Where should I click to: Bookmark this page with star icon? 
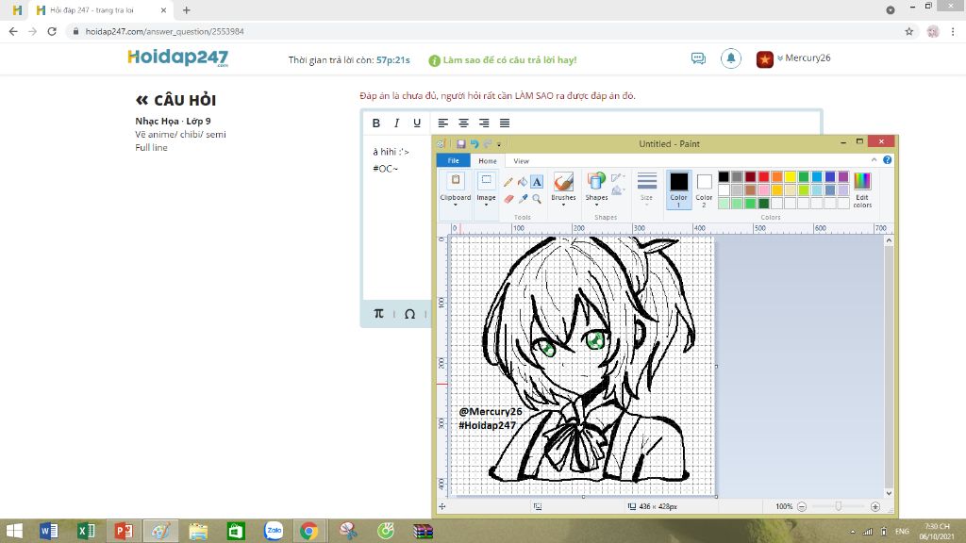coord(908,31)
